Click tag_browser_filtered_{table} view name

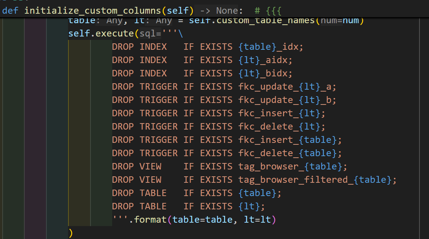(x=317, y=180)
